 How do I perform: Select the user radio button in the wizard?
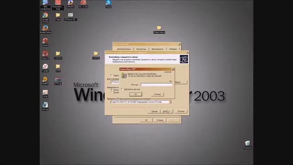(112, 90)
